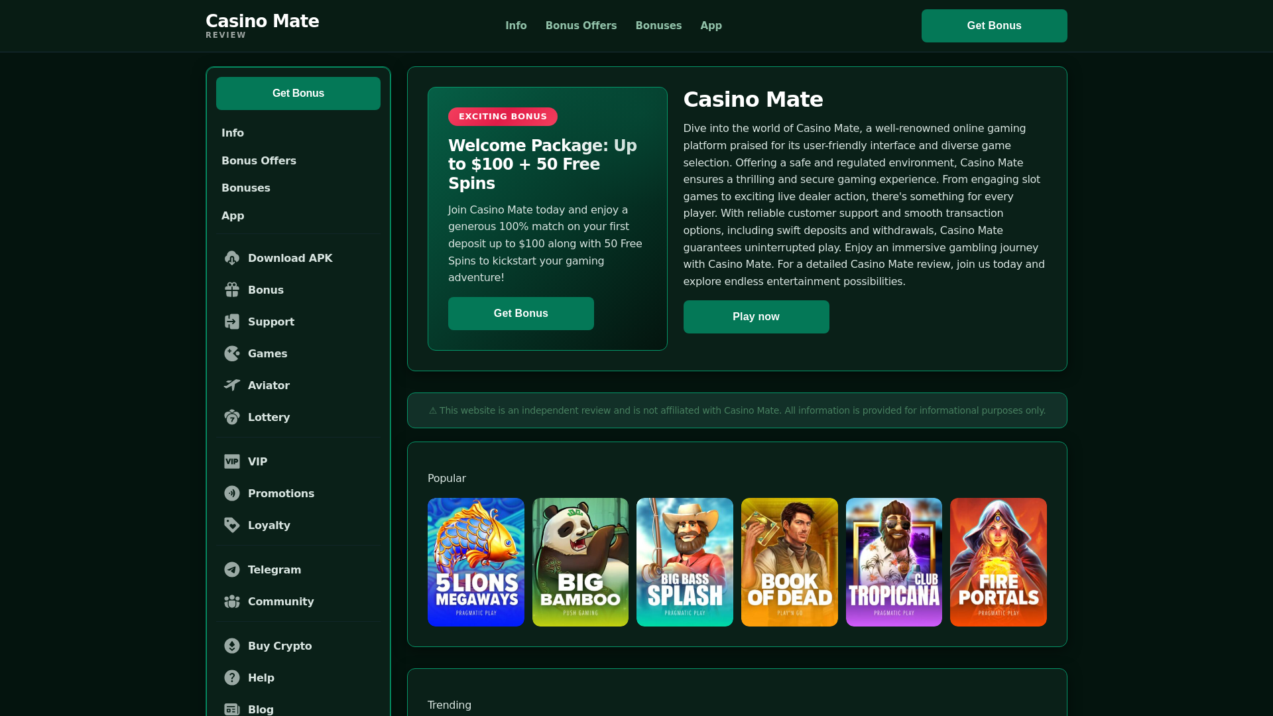
Task: Open the 5 Lions Megaways game thumbnail
Action: (476, 562)
